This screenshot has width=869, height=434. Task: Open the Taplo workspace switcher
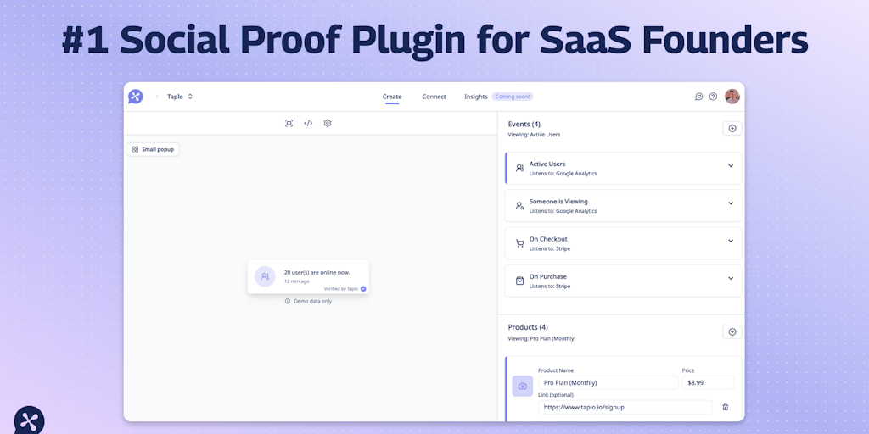click(x=180, y=97)
